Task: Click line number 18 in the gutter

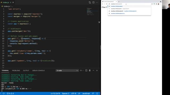Action: click(3, 51)
